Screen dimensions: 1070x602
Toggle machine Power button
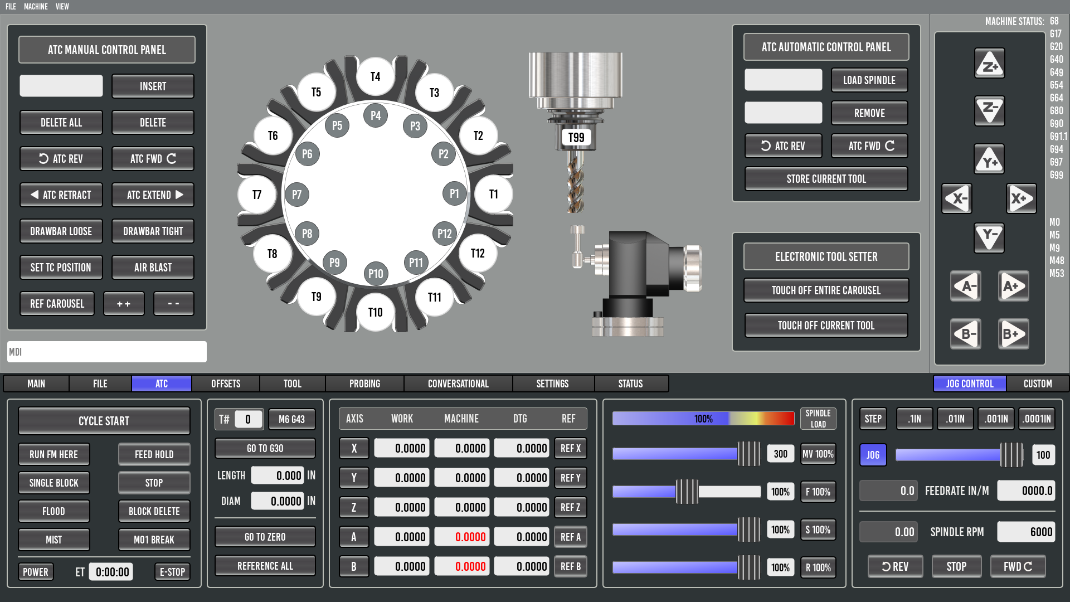point(36,572)
